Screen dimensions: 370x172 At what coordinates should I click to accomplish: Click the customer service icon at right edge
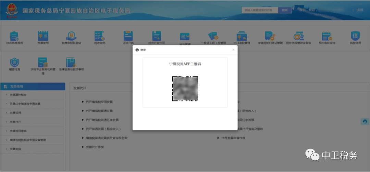click(365, 122)
